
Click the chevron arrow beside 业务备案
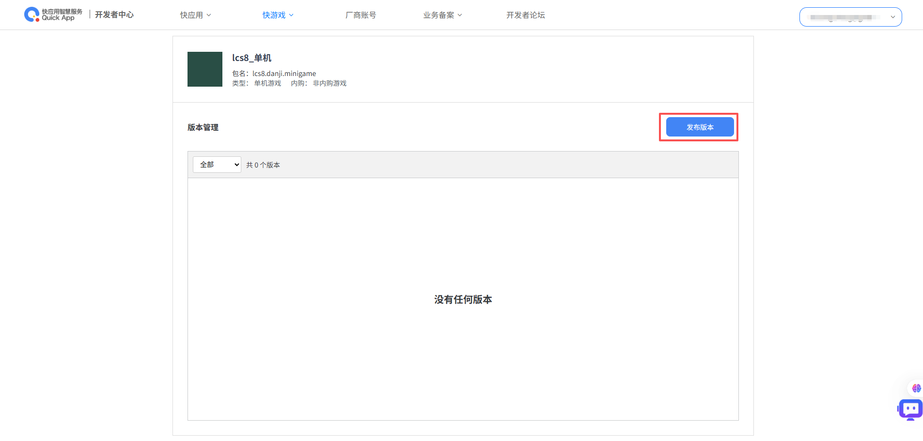[x=460, y=15]
